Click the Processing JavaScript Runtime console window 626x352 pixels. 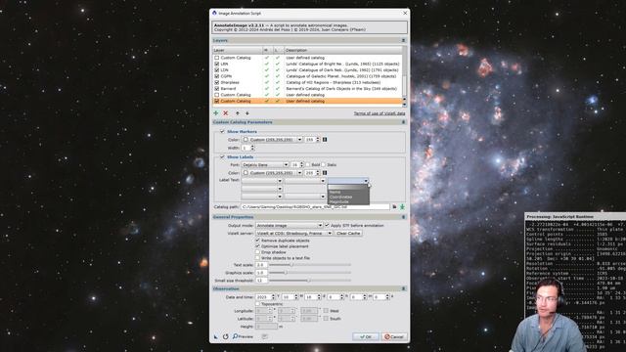click(x=575, y=283)
